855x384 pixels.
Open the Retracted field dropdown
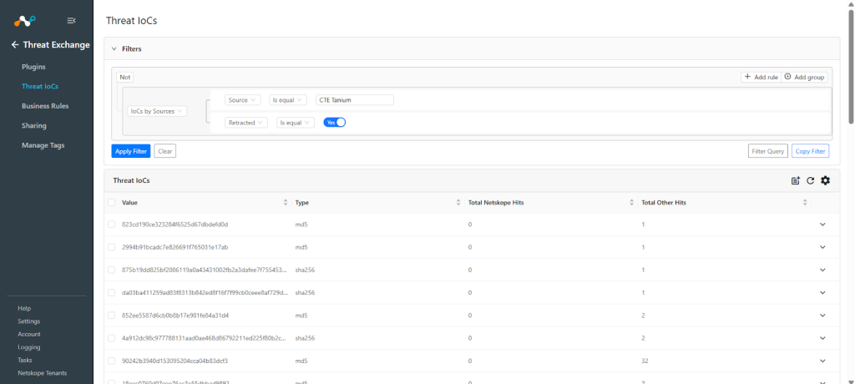click(x=246, y=123)
